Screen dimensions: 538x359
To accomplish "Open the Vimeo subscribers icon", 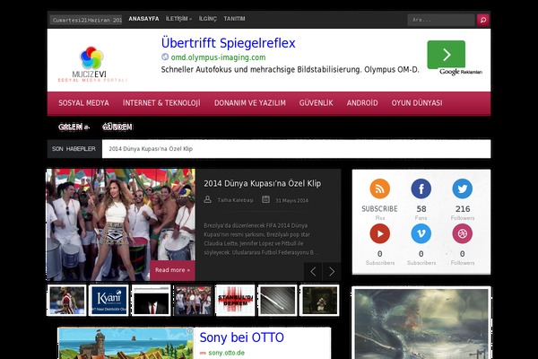I will (x=421, y=233).
